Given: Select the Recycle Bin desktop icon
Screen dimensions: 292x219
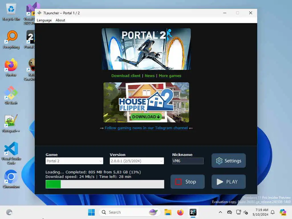Looking at the screenshot, I should coord(11,12).
